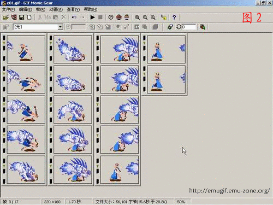Screen dimensions: 273x205
Task: Stop the animation playback
Action: click(x=100, y=17)
